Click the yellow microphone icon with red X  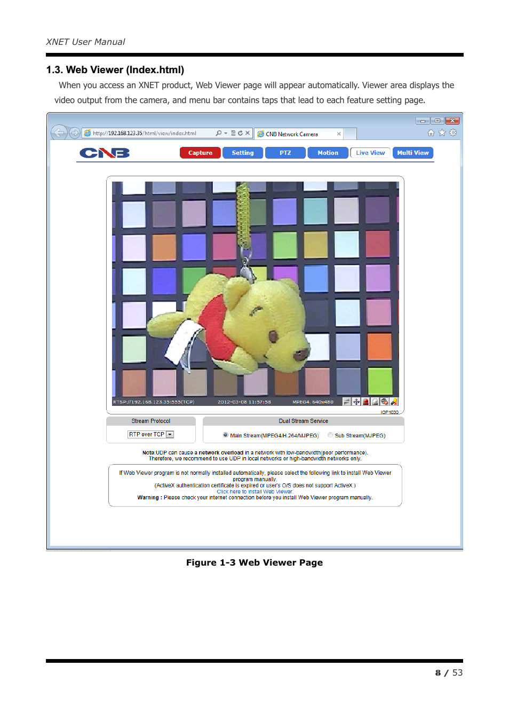coord(394,402)
